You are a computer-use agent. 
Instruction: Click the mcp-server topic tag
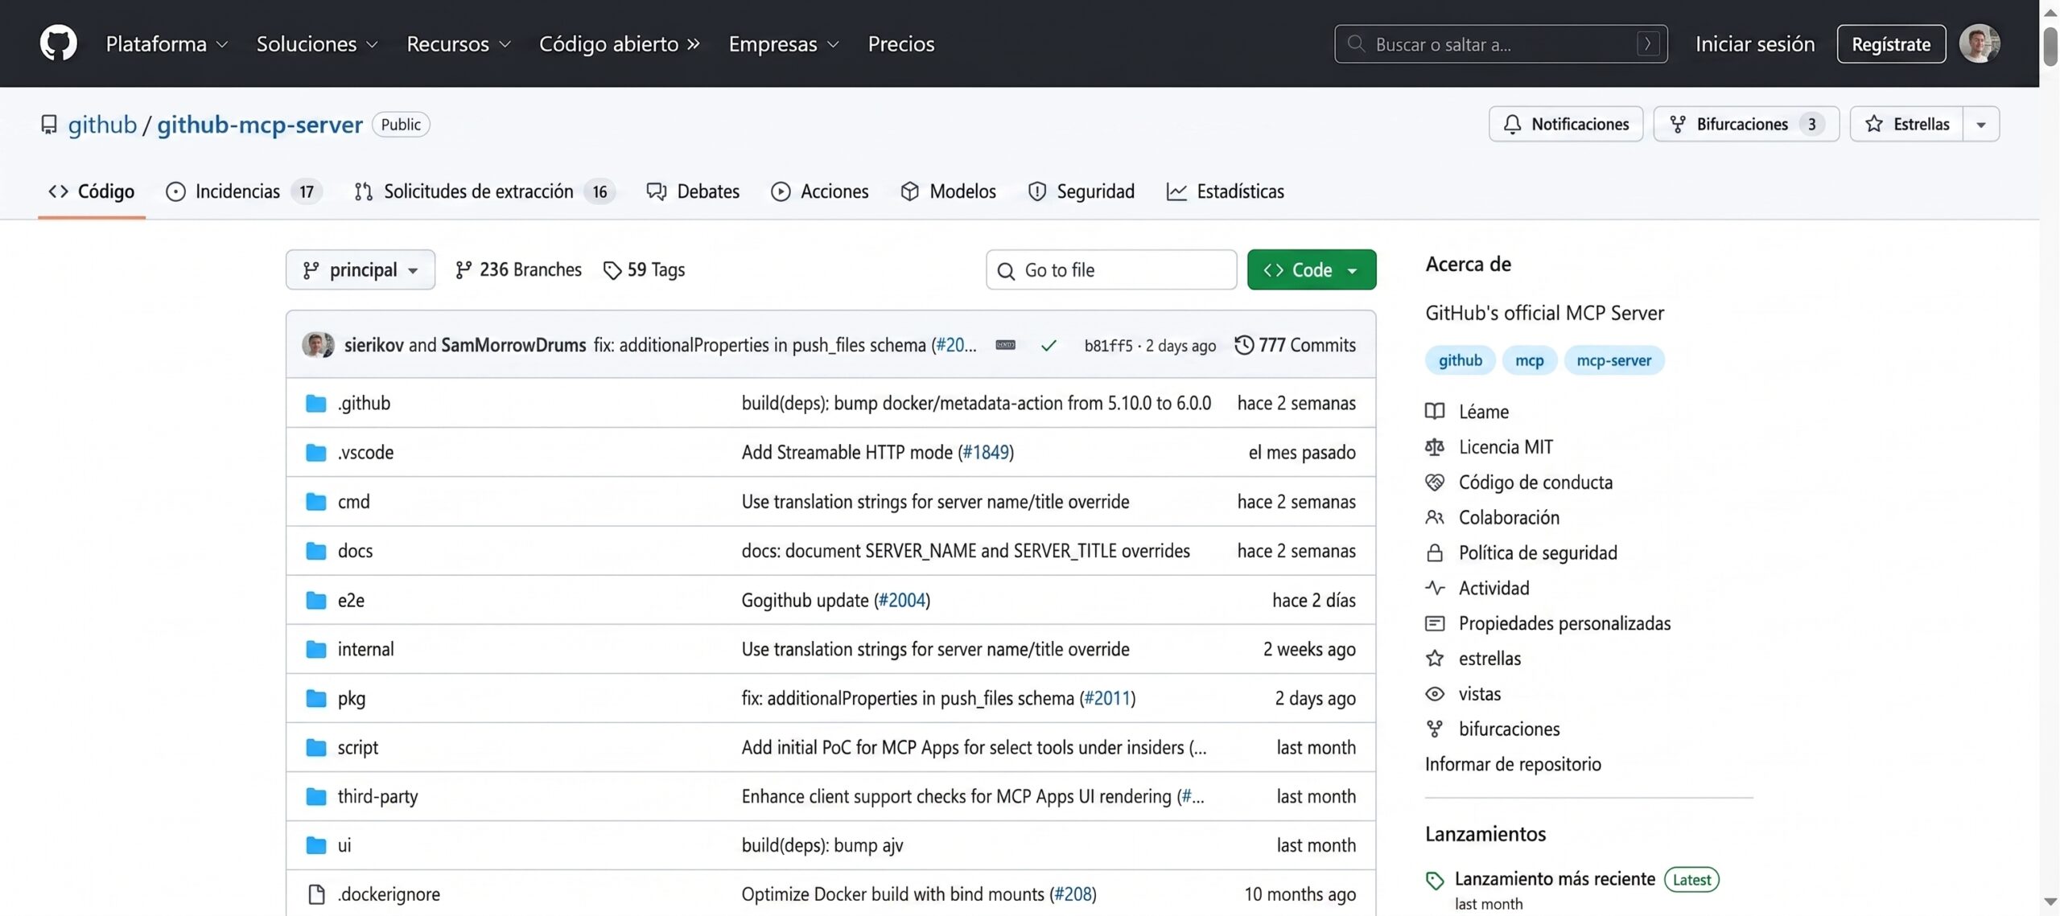pos(1613,360)
